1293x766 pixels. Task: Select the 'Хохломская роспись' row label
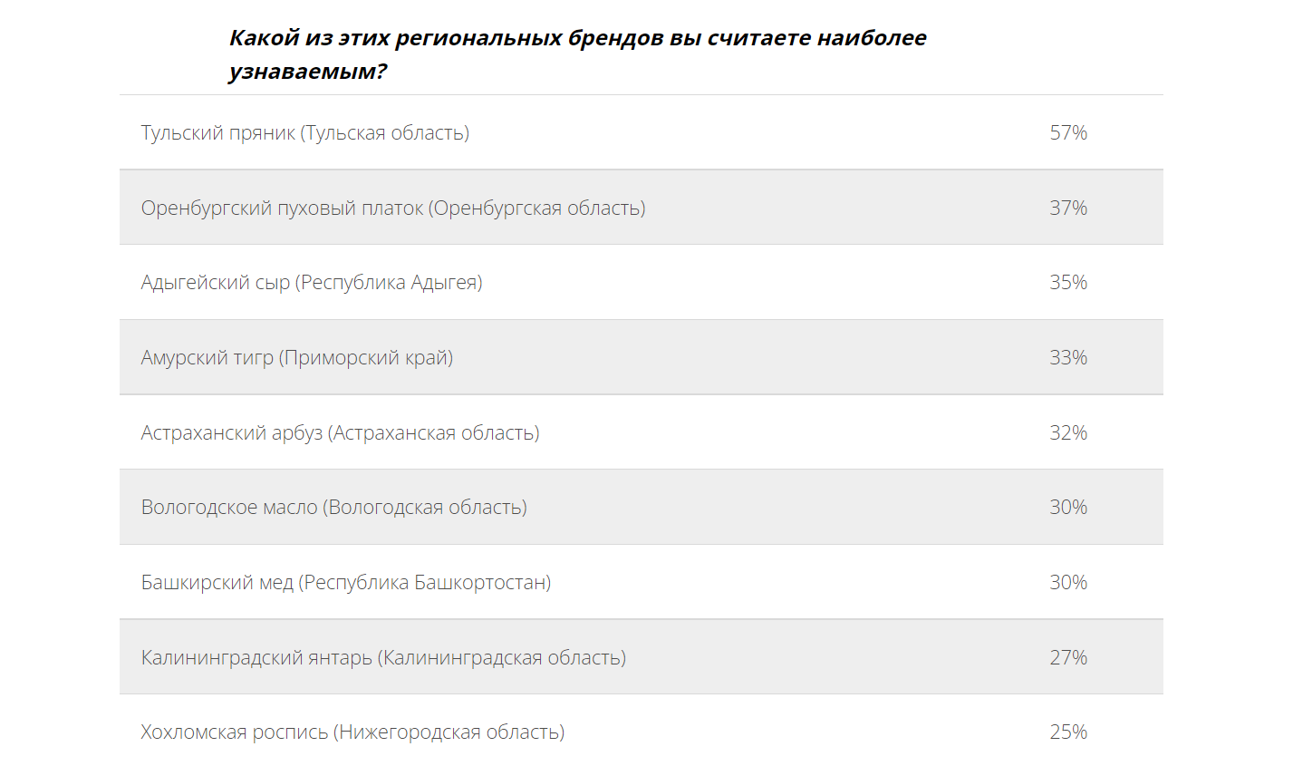coord(352,732)
